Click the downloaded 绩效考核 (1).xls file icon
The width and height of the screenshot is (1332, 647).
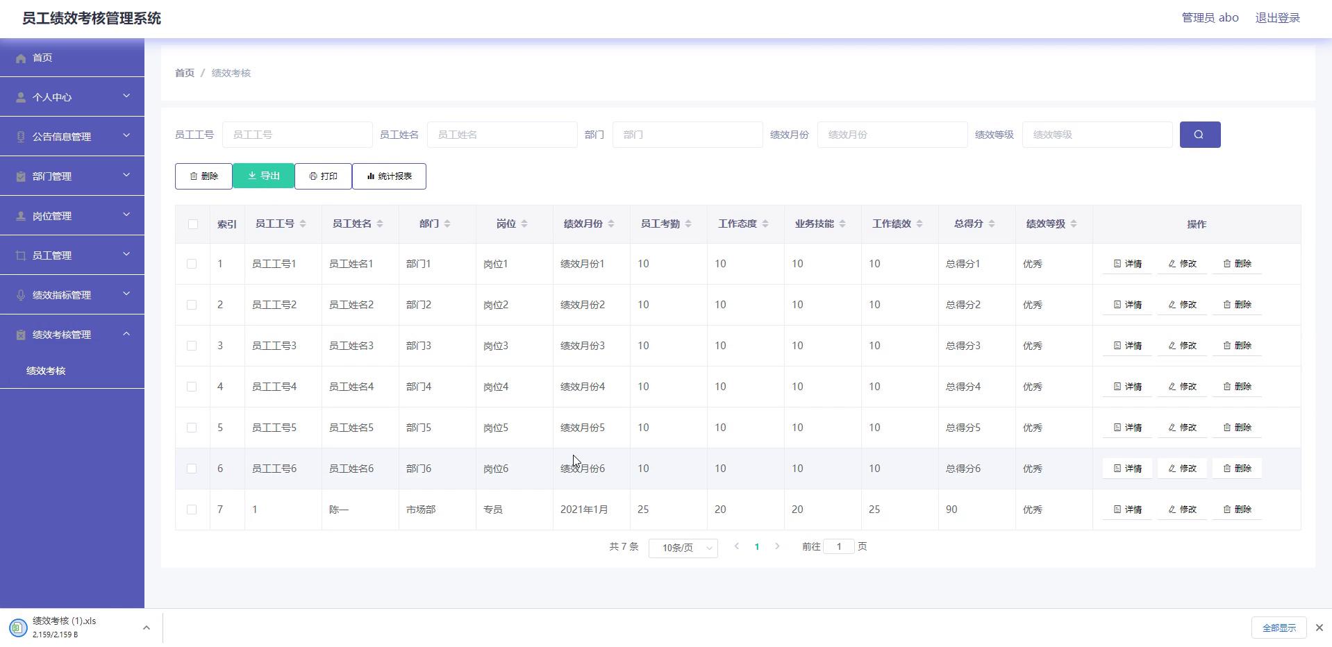[x=18, y=628]
